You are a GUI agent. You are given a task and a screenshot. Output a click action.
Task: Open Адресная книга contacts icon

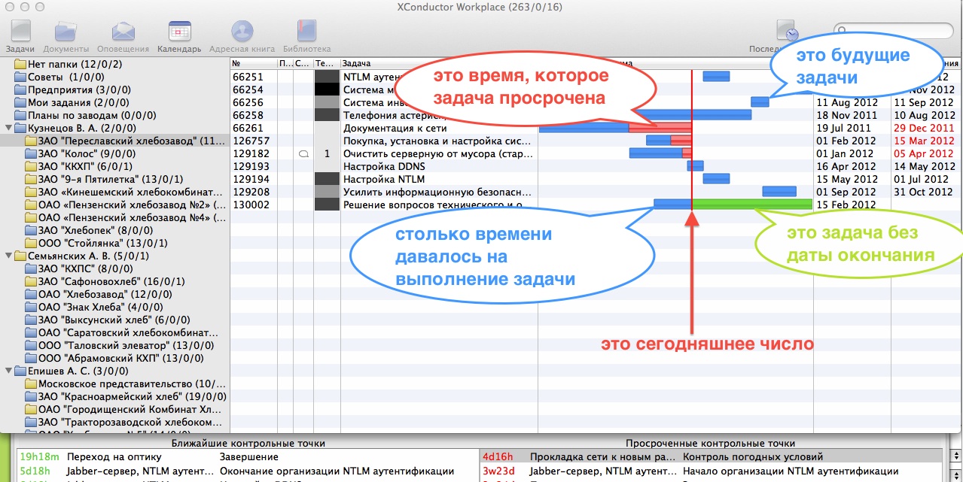(242, 32)
